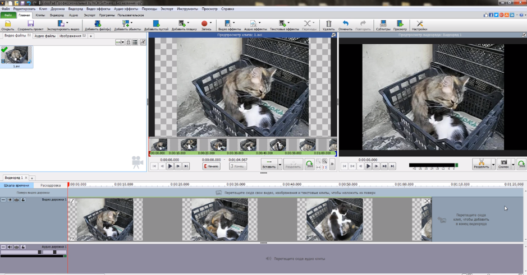Play the sequence preview
This screenshot has height=275, width=527.
(x=368, y=166)
